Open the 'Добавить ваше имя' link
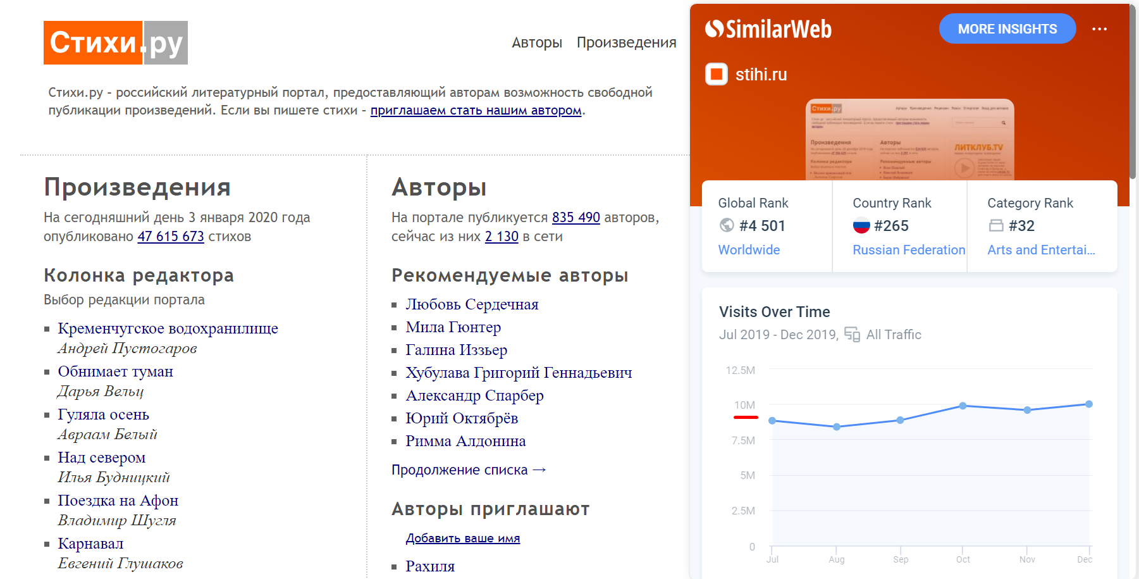1139x579 pixels. click(x=462, y=538)
